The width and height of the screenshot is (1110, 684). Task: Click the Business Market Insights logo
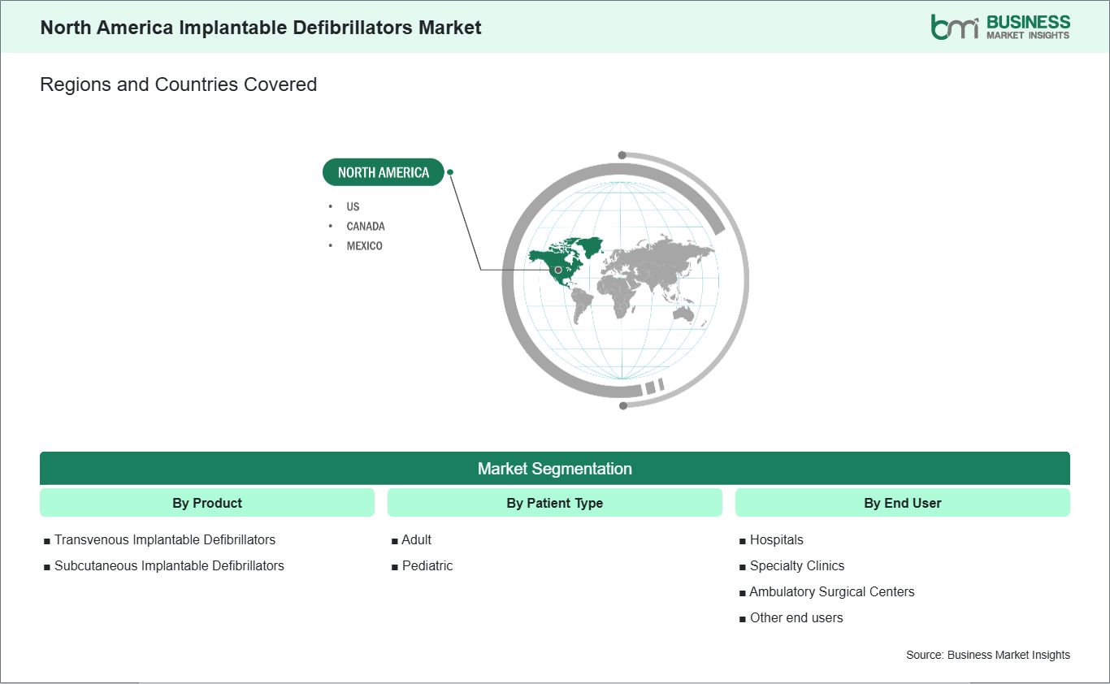click(1000, 27)
